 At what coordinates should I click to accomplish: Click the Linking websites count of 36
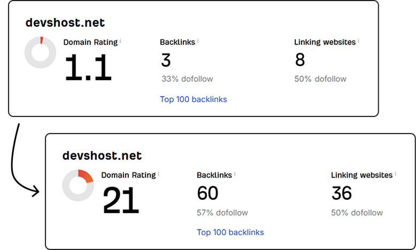coord(342,193)
